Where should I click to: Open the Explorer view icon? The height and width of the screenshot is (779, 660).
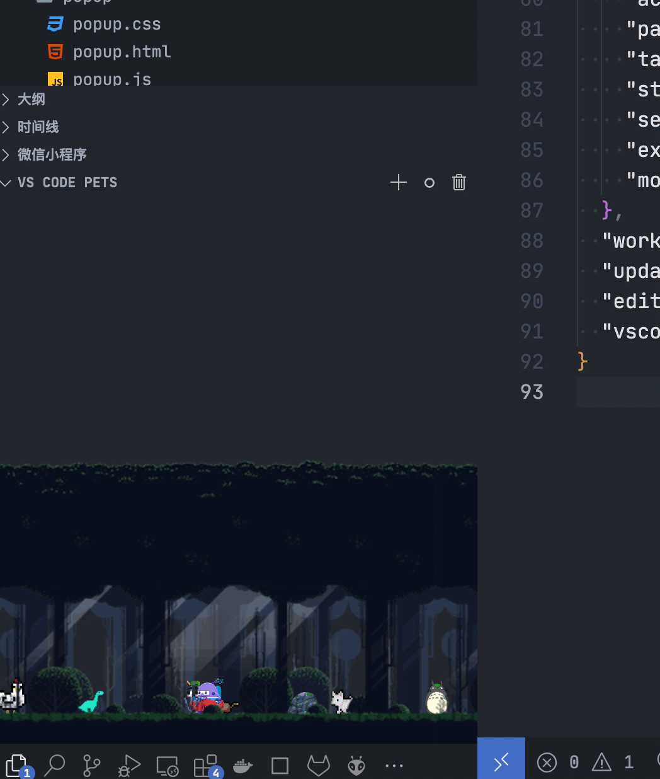point(16,766)
